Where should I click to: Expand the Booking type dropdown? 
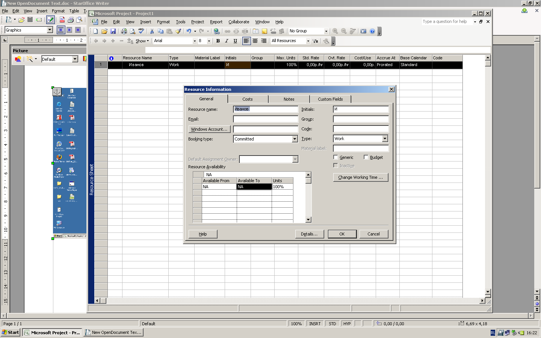[295, 139]
